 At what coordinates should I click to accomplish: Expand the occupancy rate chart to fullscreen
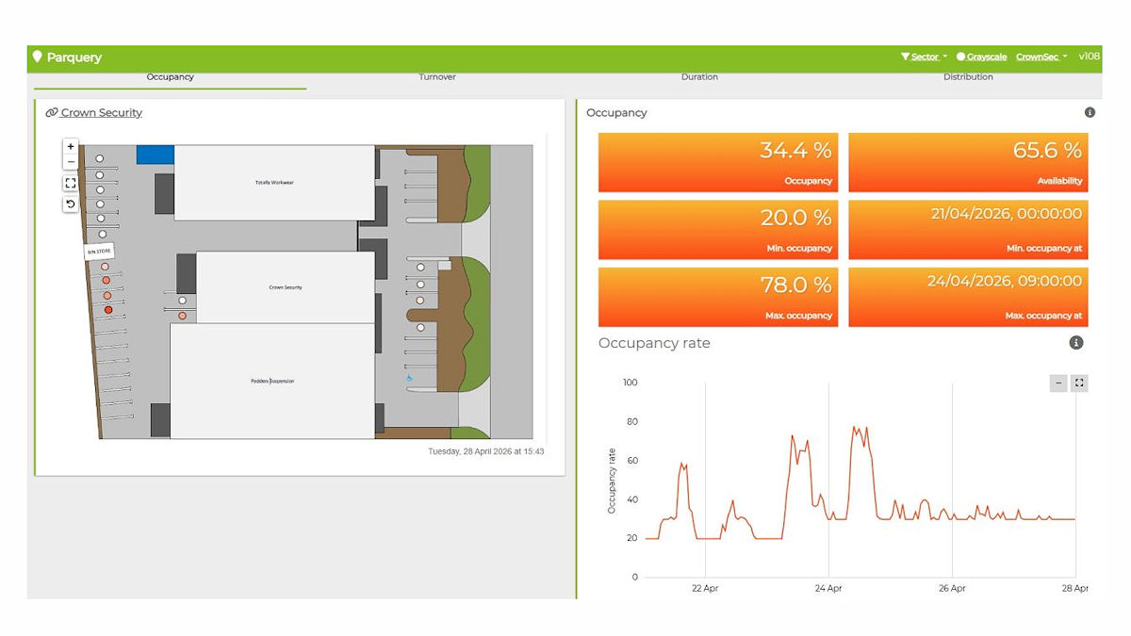(x=1079, y=383)
